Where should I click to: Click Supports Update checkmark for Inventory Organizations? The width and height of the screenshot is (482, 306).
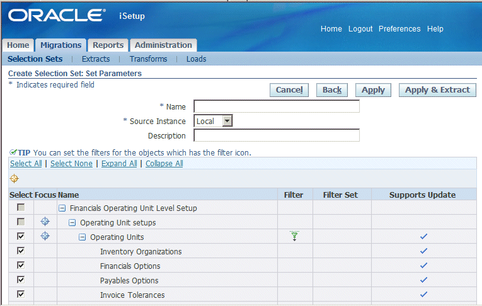tap(423, 251)
